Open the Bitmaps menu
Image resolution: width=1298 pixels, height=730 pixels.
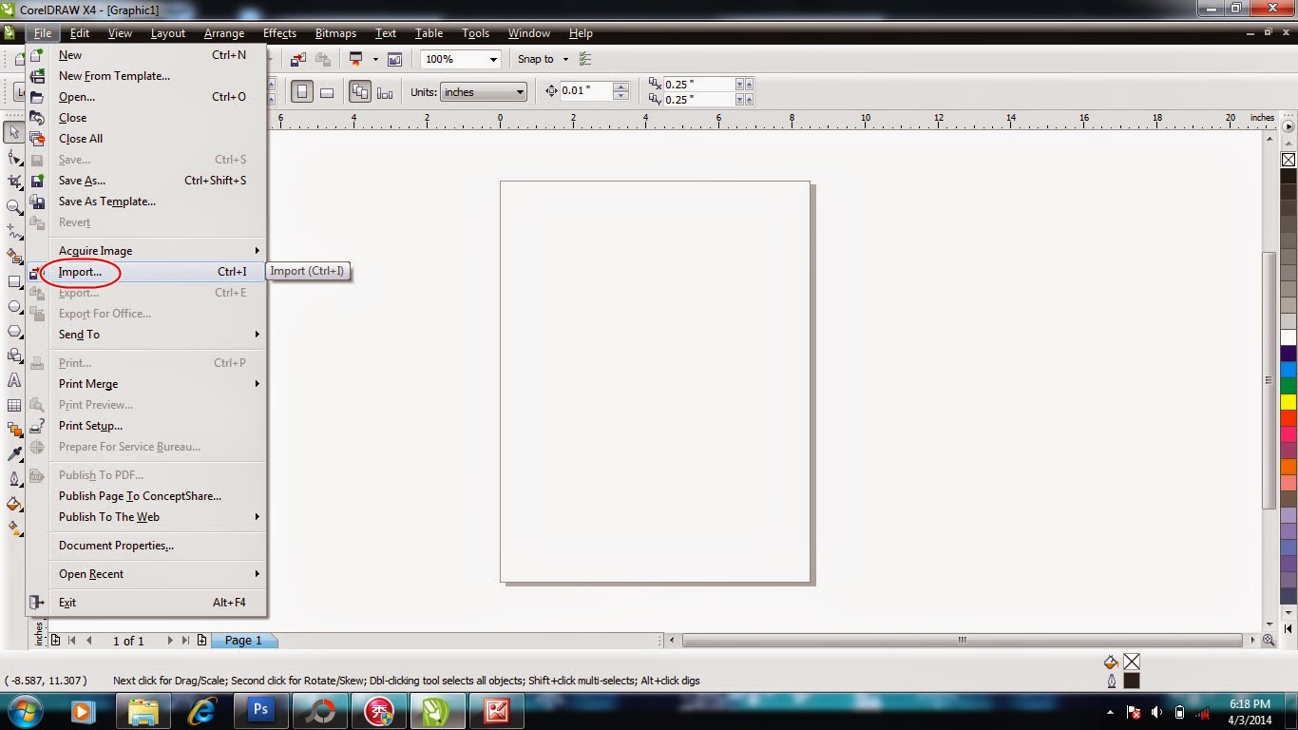pos(335,33)
